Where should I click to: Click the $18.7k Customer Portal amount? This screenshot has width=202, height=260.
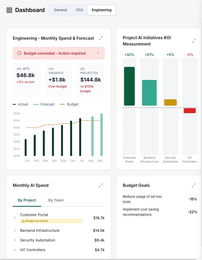[x=99, y=218]
